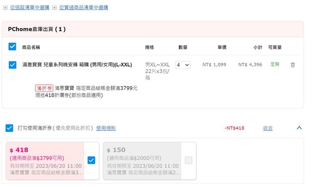Open the 從買過商品清單中選購 link
The image size is (328, 187).
[84, 8]
